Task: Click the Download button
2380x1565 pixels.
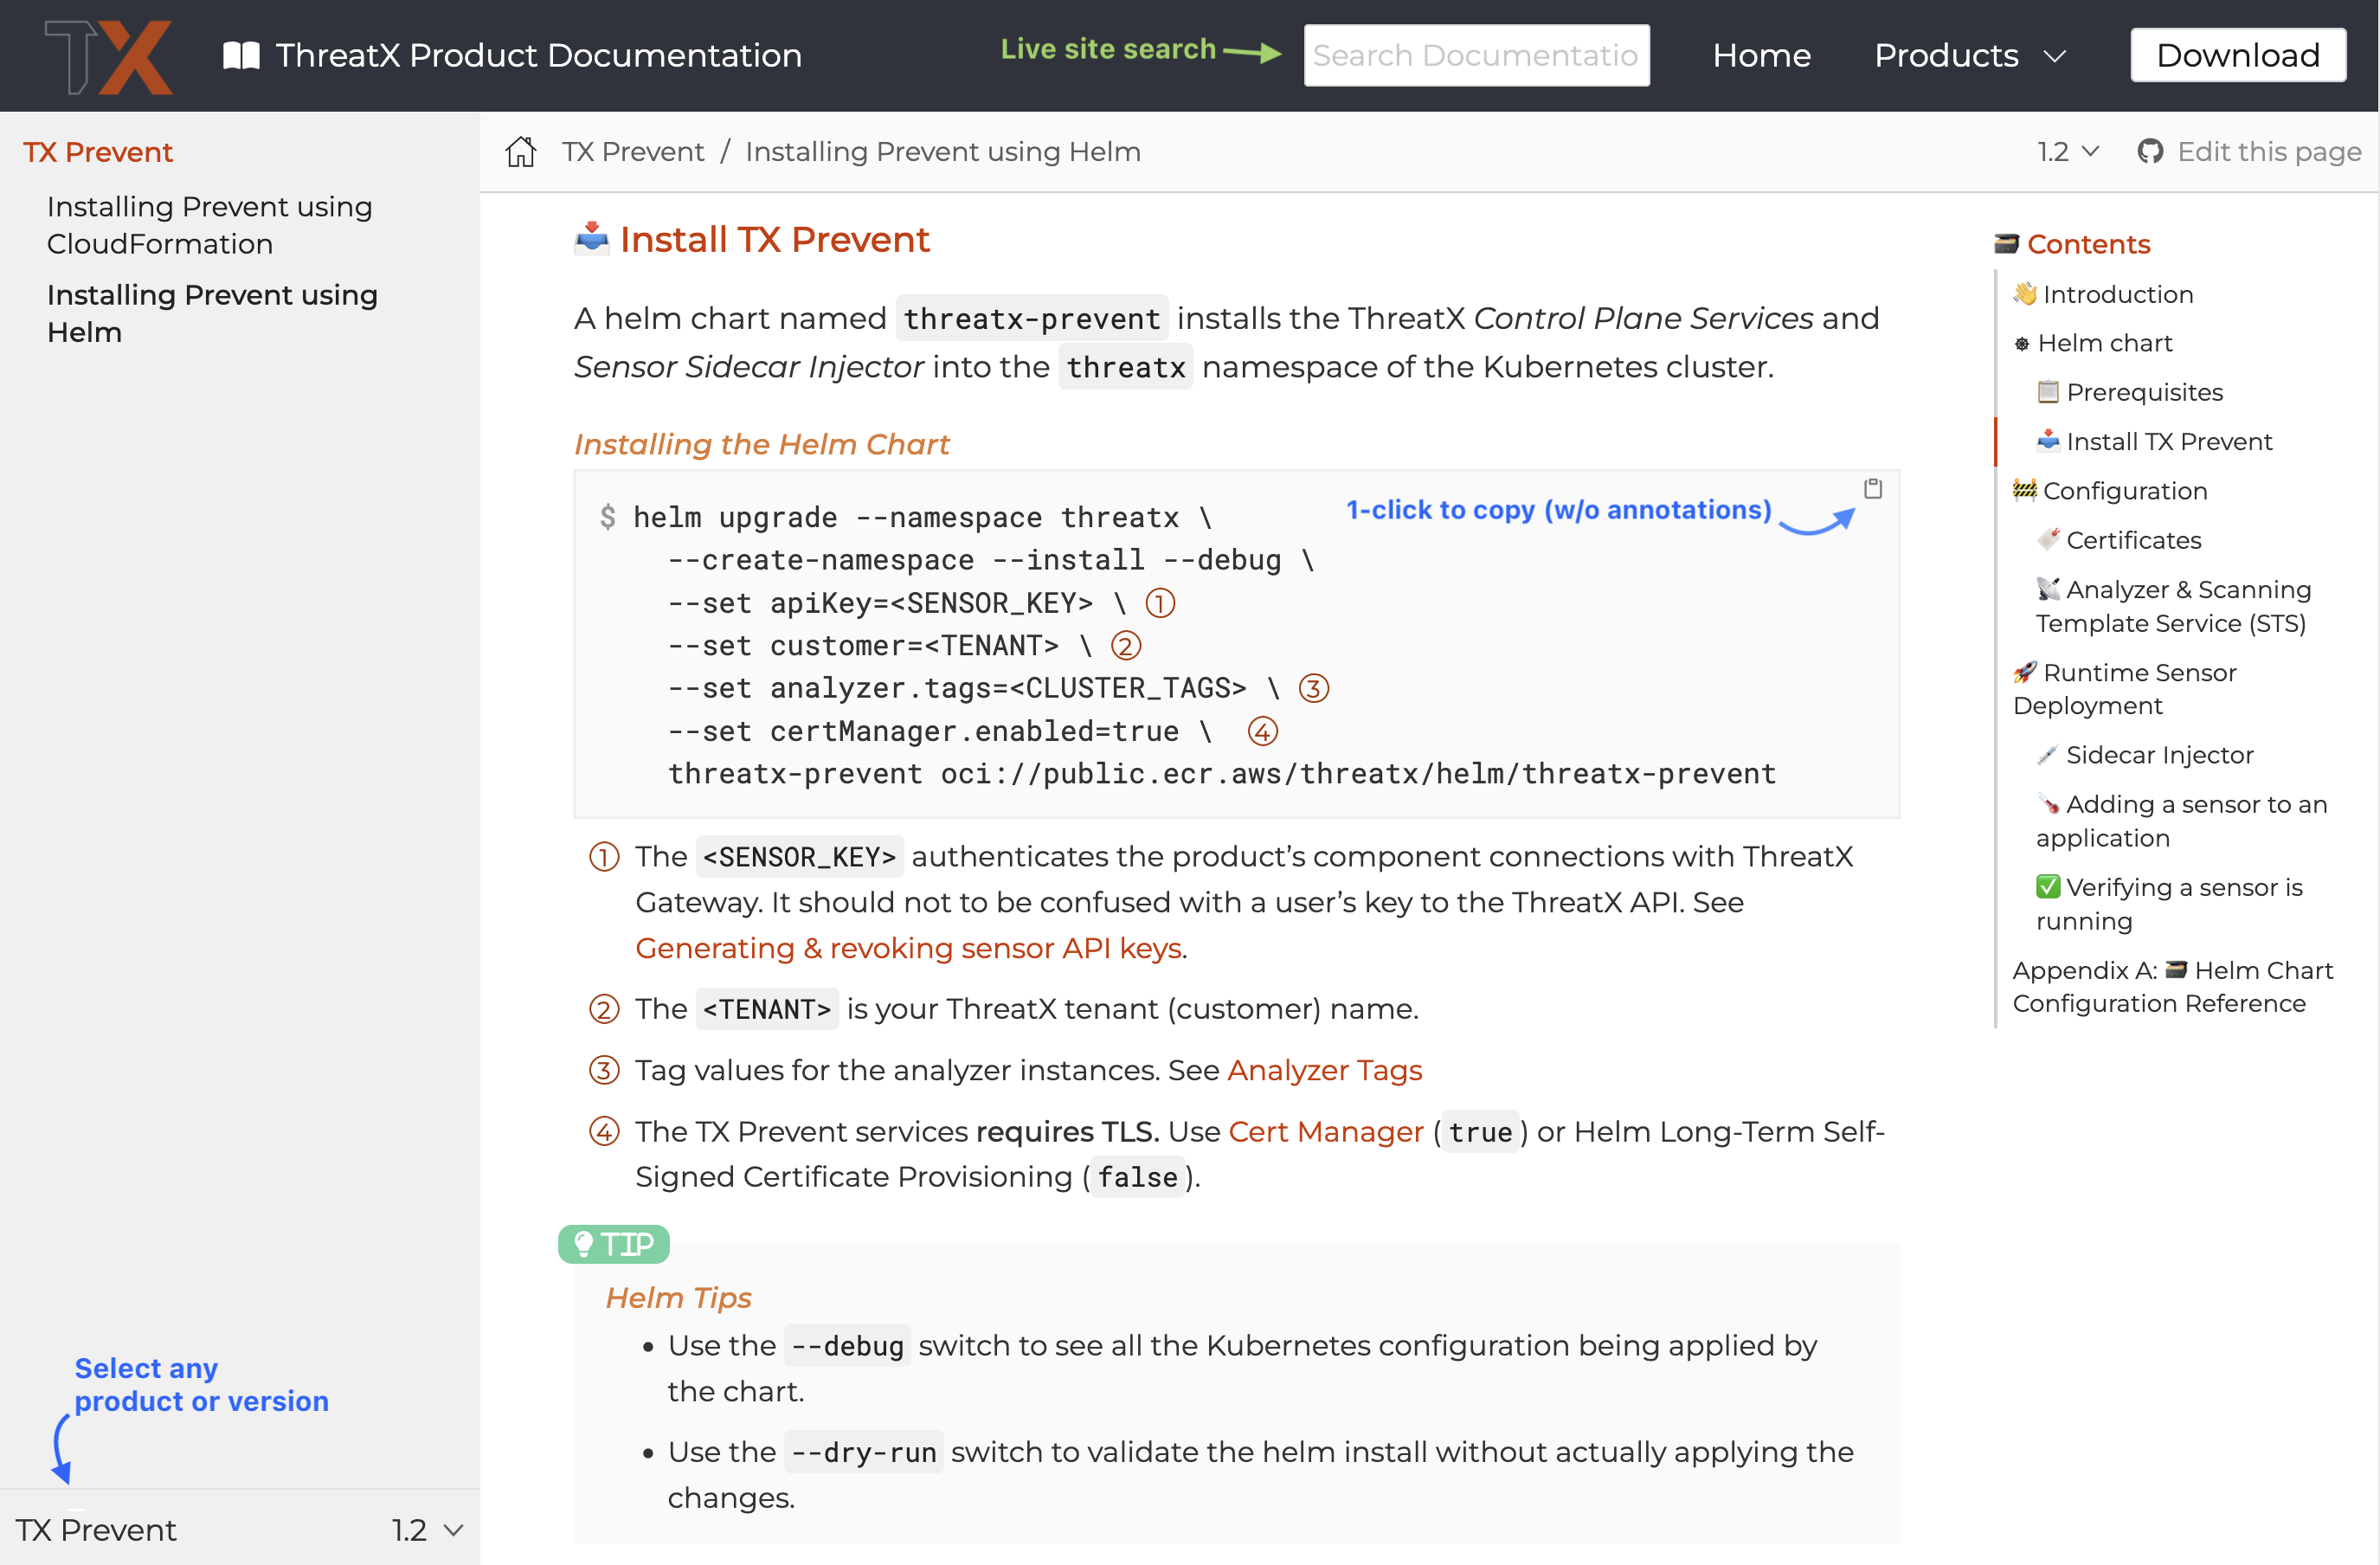Action: pyautogui.click(x=2237, y=54)
